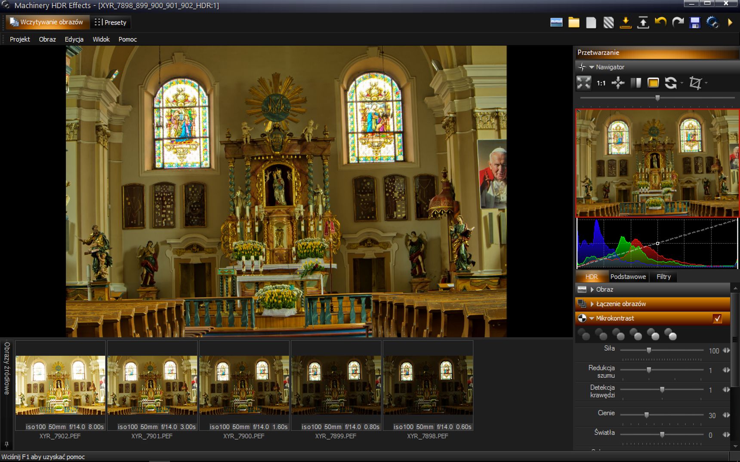The height and width of the screenshot is (462, 740).
Task: Switch to the HDR tab
Action: (x=592, y=277)
